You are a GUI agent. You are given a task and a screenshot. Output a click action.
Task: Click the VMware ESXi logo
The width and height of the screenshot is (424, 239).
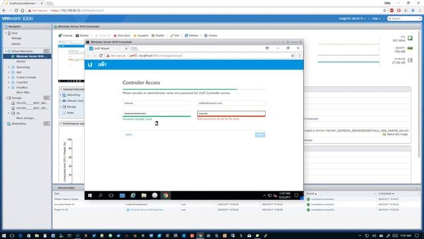point(18,19)
